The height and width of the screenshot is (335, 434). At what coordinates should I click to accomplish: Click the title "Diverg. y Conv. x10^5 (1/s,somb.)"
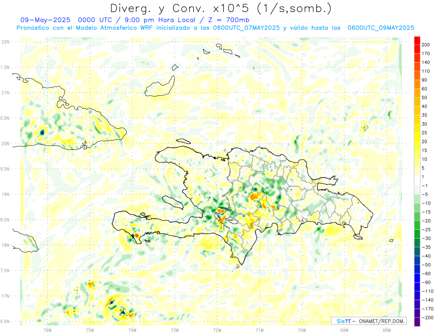click(x=220, y=8)
